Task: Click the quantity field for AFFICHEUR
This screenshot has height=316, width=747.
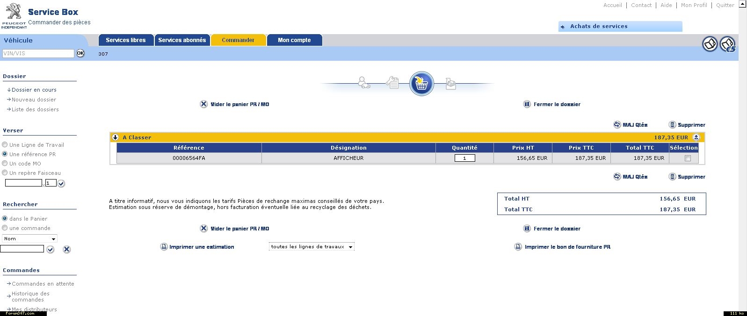Action: coord(464,158)
